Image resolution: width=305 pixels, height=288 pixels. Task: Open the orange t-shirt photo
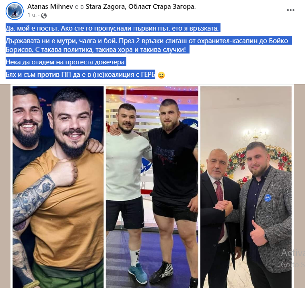tap(58, 187)
